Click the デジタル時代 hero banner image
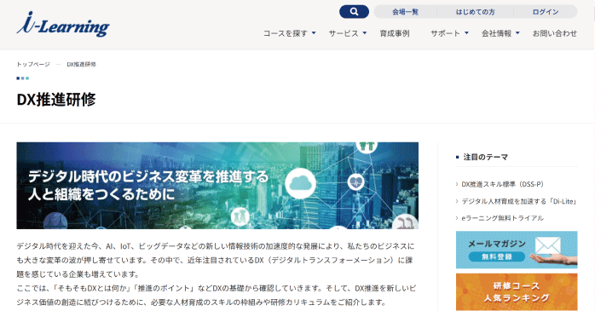Viewport: 595px width, 311px height. 217,186
